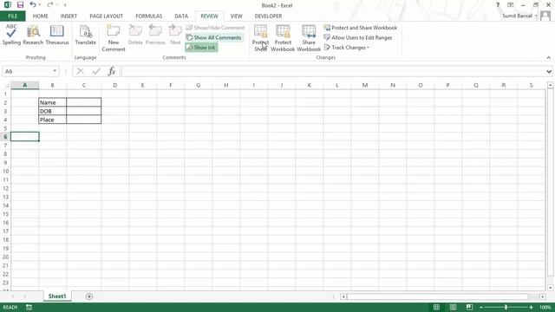Click the Protect Workbook button
555x312 pixels.
283,38
